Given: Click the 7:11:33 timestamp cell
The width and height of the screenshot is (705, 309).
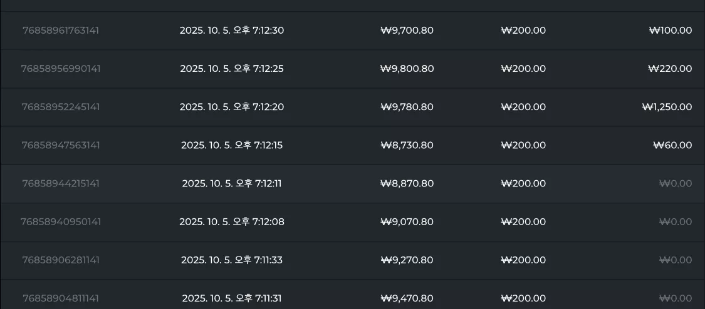Looking at the screenshot, I should pos(232,260).
